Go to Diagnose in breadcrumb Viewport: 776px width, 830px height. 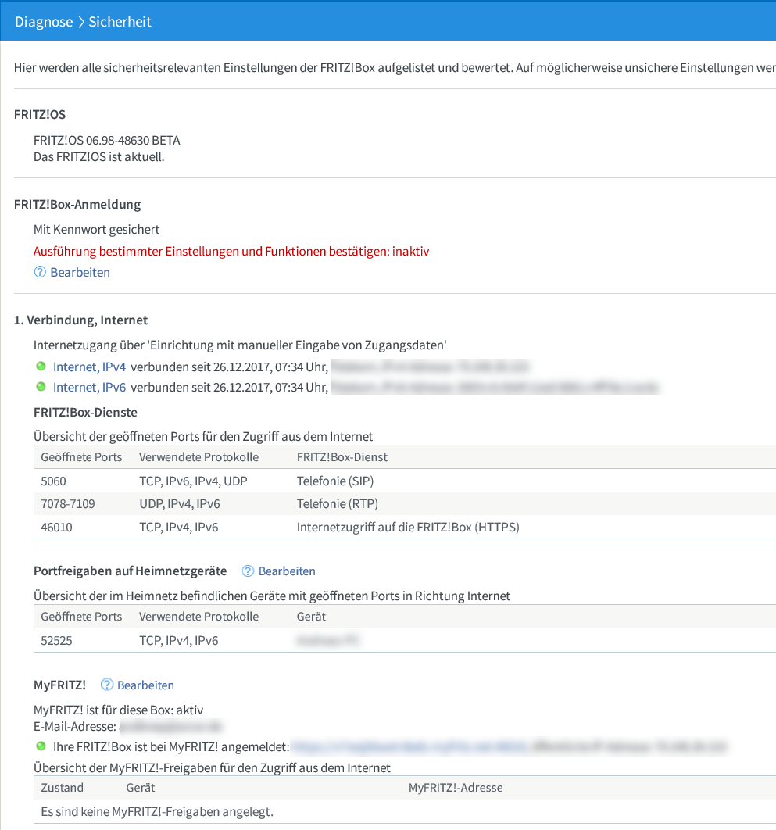pyautogui.click(x=44, y=22)
